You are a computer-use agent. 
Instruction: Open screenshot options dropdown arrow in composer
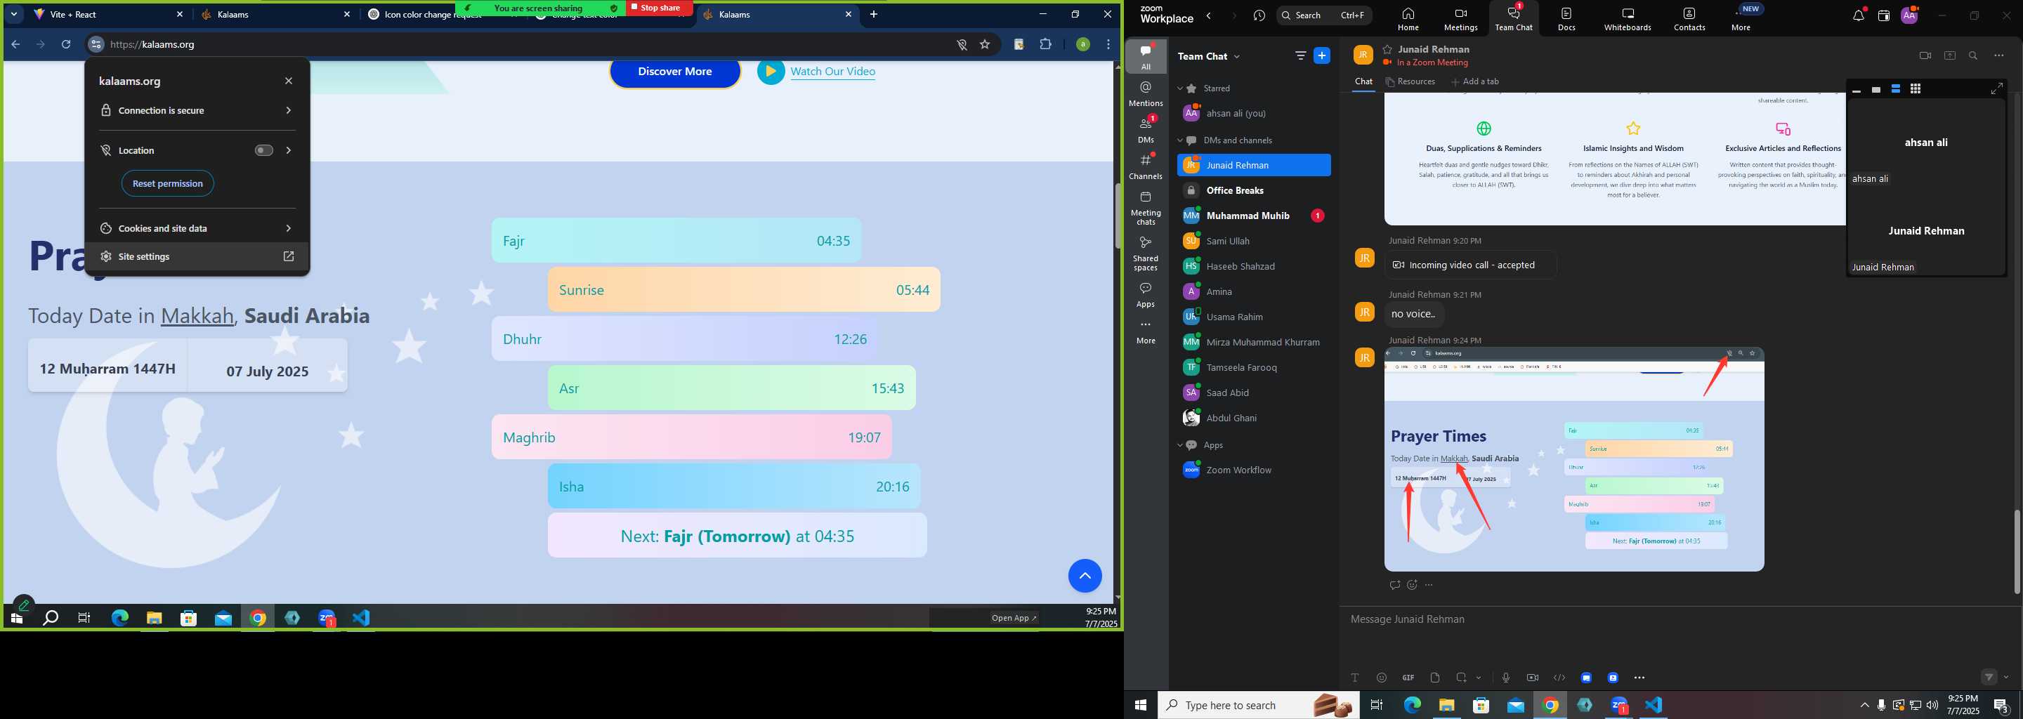point(1479,678)
